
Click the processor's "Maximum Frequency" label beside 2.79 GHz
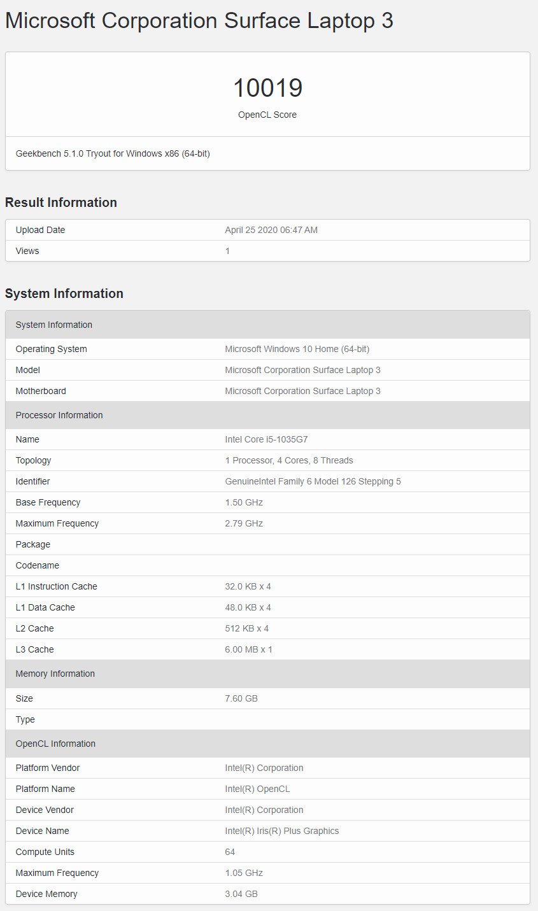pyautogui.click(x=57, y=523)
